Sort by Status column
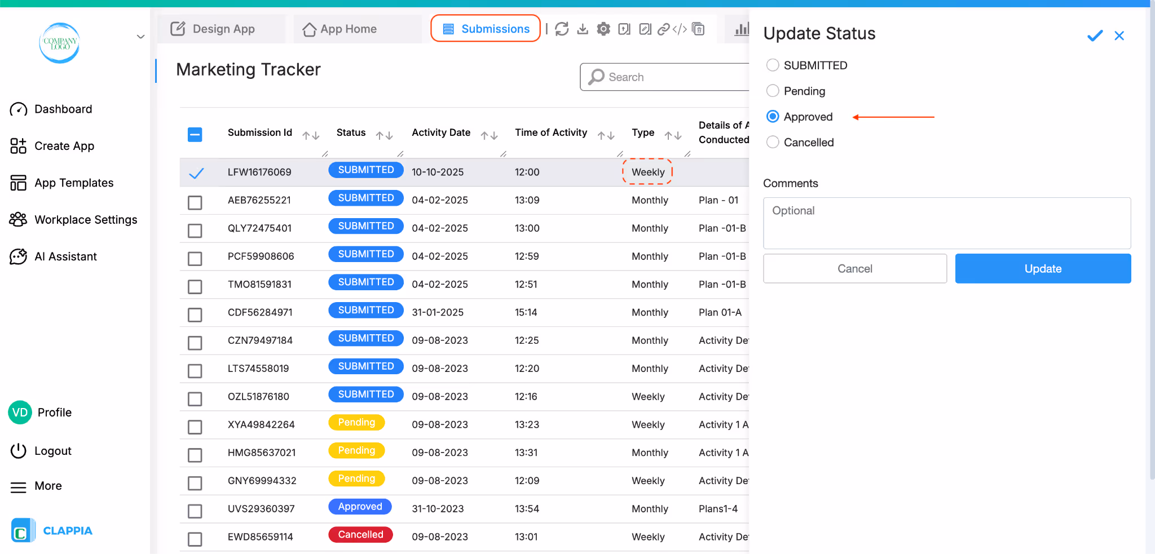The width and height of the screenshot is (1155, 554). [x=384, y=135]
